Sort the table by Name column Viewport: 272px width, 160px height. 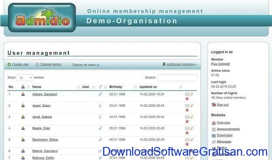[37, 87]
